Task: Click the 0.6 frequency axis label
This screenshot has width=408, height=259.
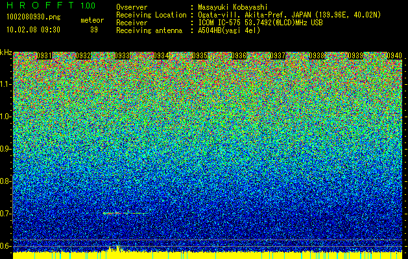Action: [x=5, y=246]
